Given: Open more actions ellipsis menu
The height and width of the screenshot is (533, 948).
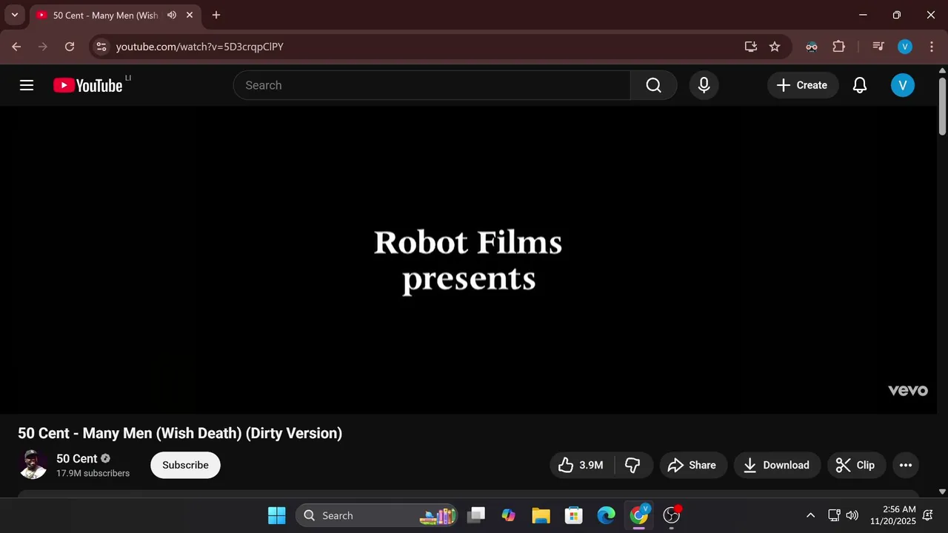Looking at the screenshot, I should (x=905, y=465).
